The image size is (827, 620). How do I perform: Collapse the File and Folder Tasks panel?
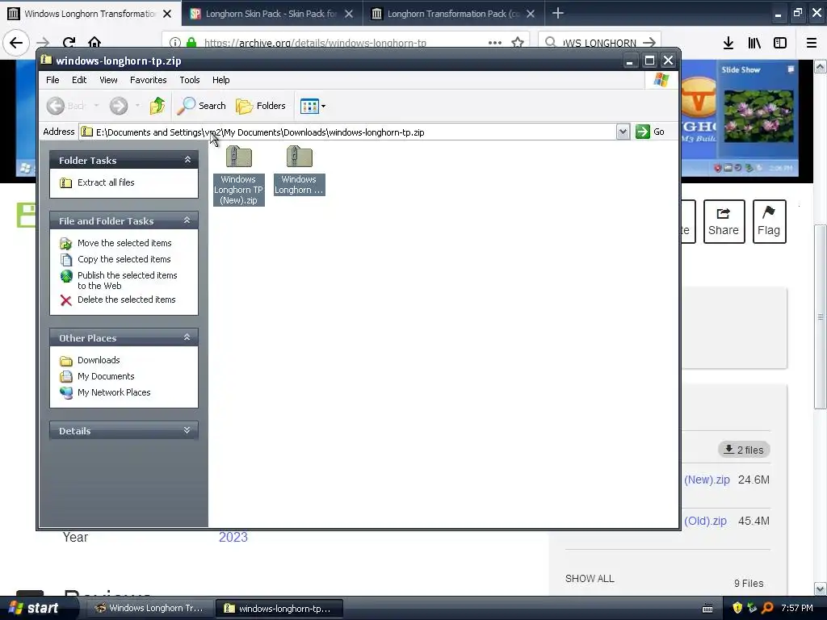[x=187, y=220]
